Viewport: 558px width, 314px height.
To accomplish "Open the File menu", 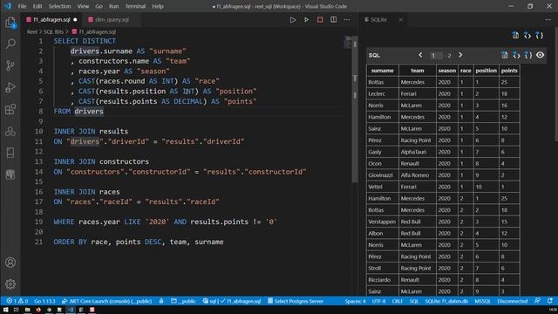I will (22, 6).
